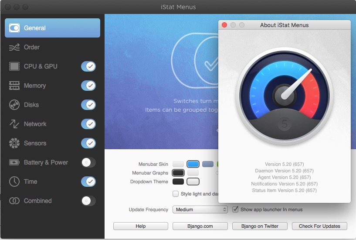
Task: Click Bjango on Twitter button
Action: click(x=260, y=226)
